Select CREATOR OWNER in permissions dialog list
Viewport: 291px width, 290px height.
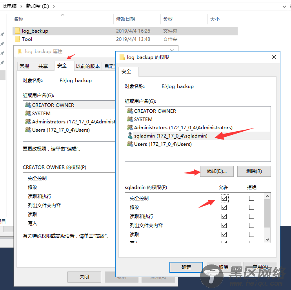[198, 111]
